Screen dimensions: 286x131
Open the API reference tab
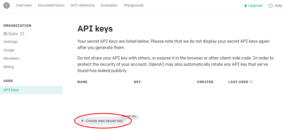click(83, 6)
